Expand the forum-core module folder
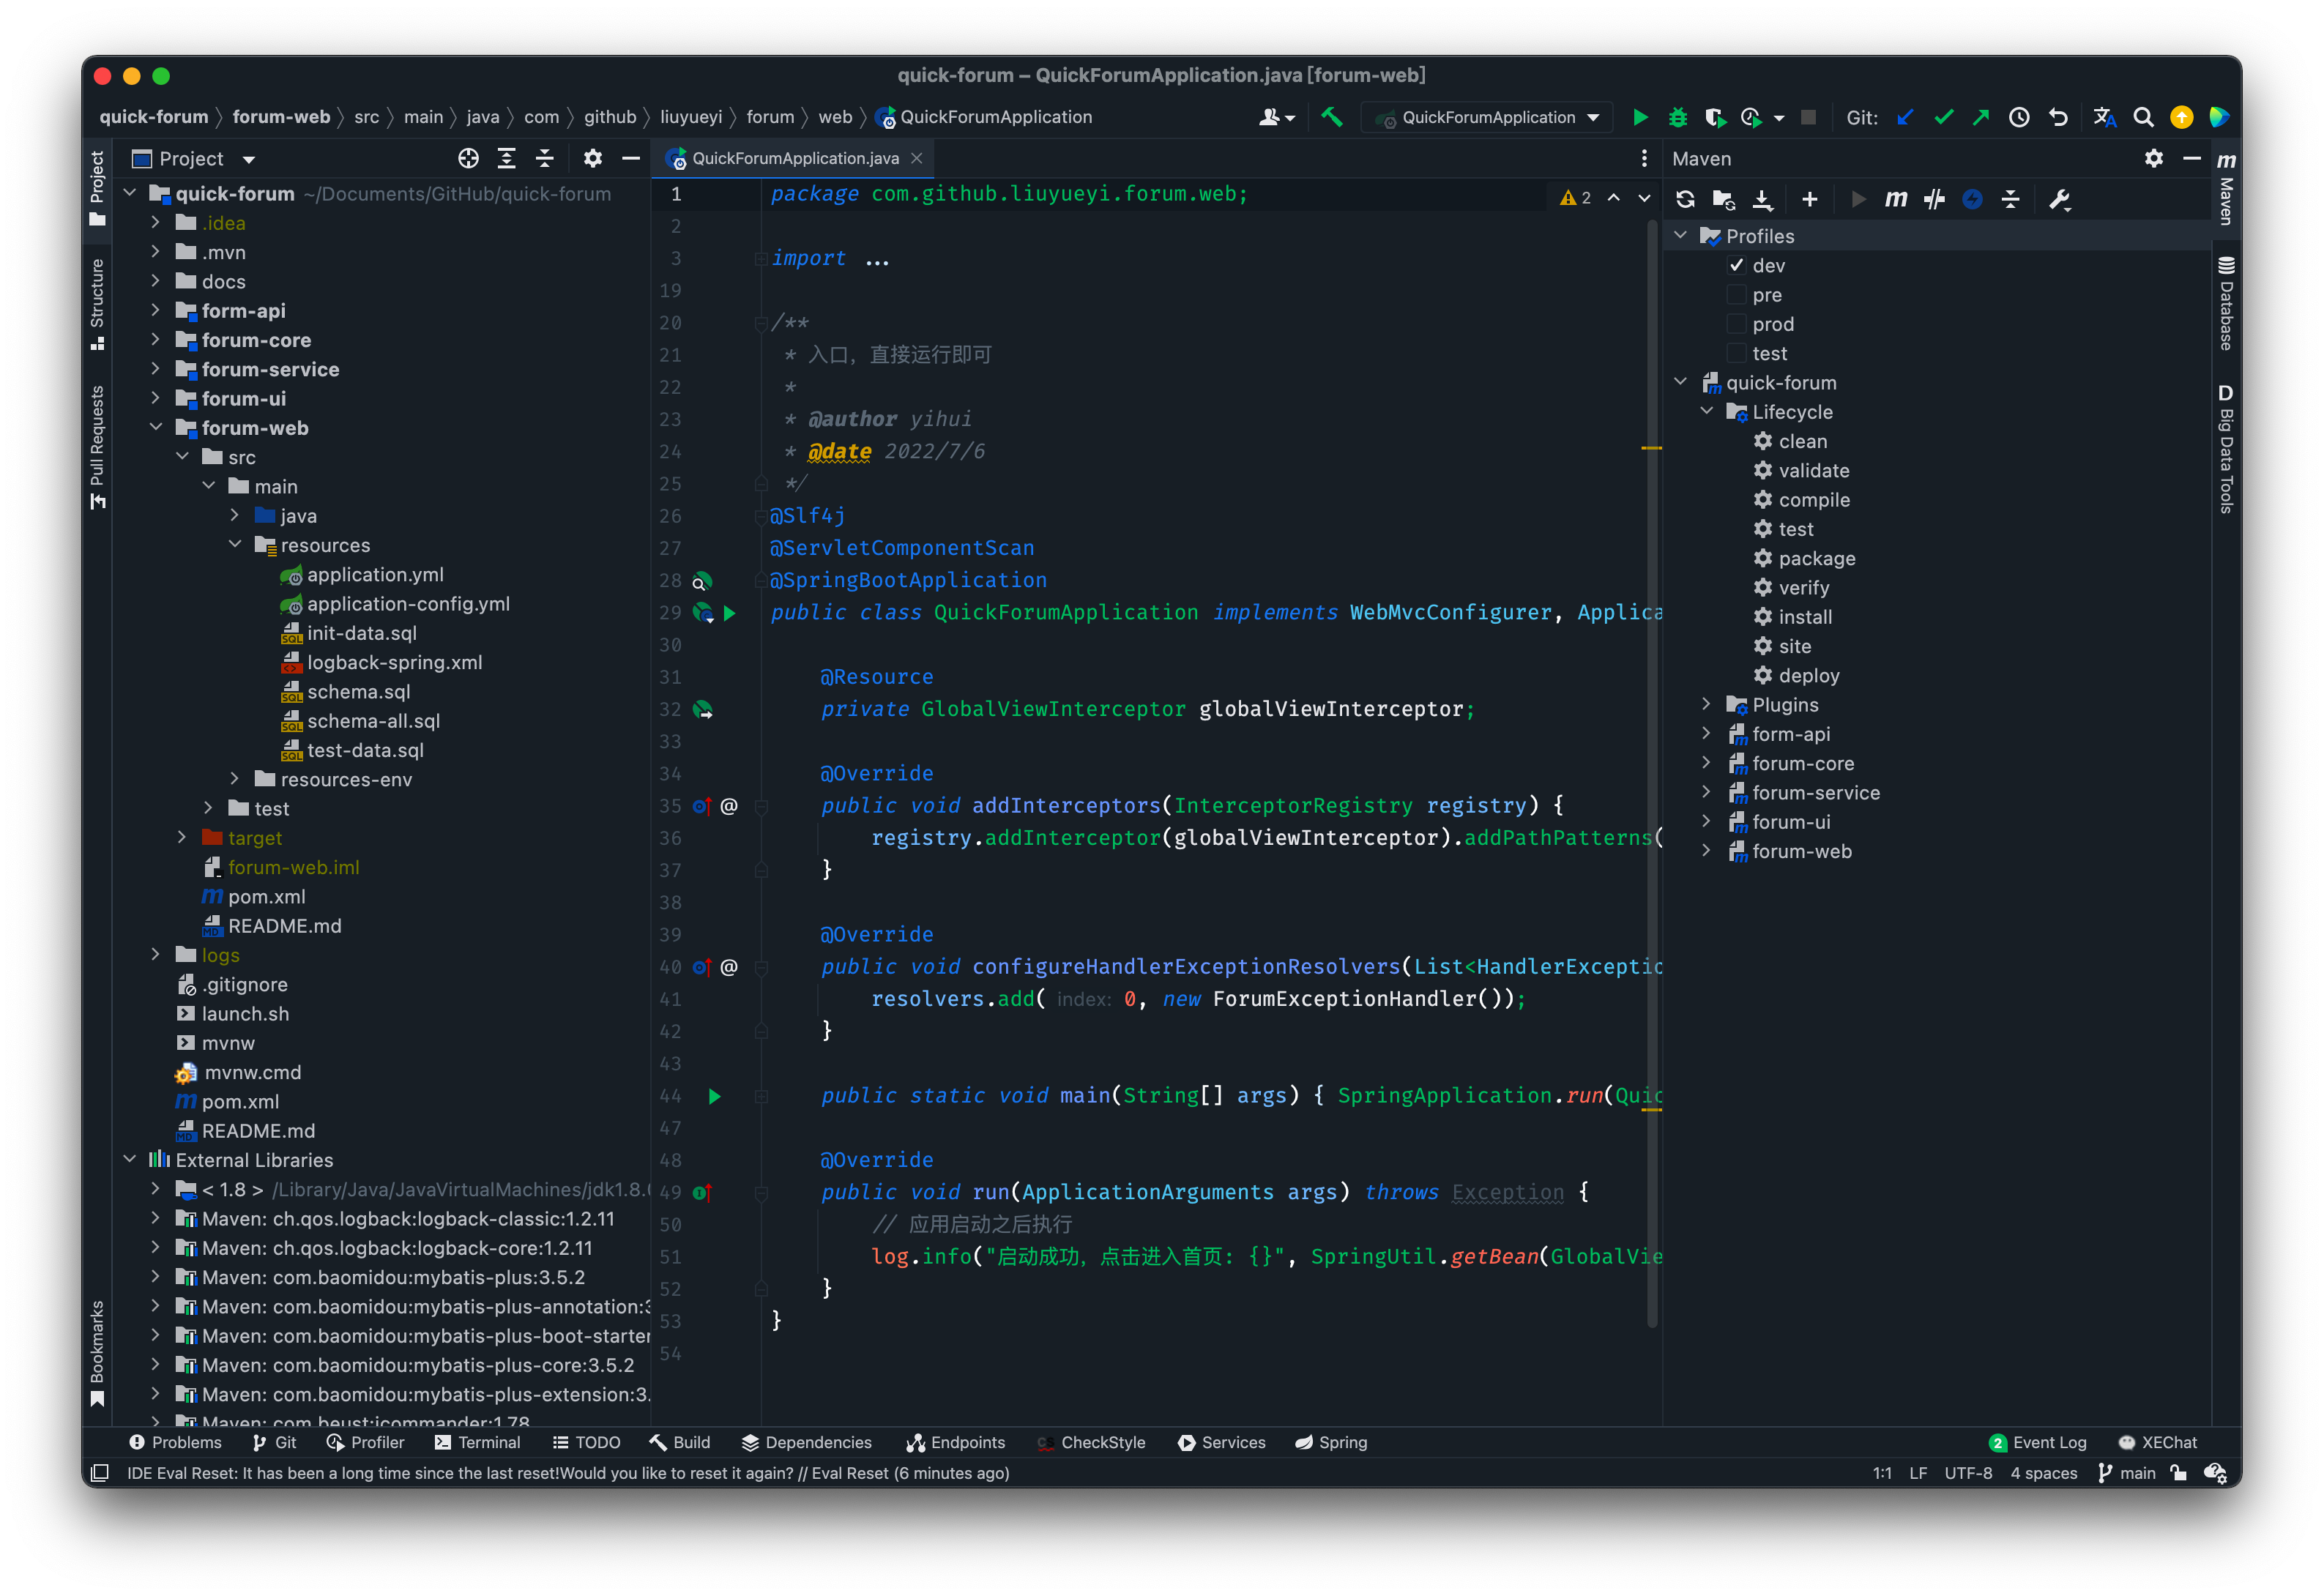The height and width of the screenshot is (1596, 2324). [156, 340]
